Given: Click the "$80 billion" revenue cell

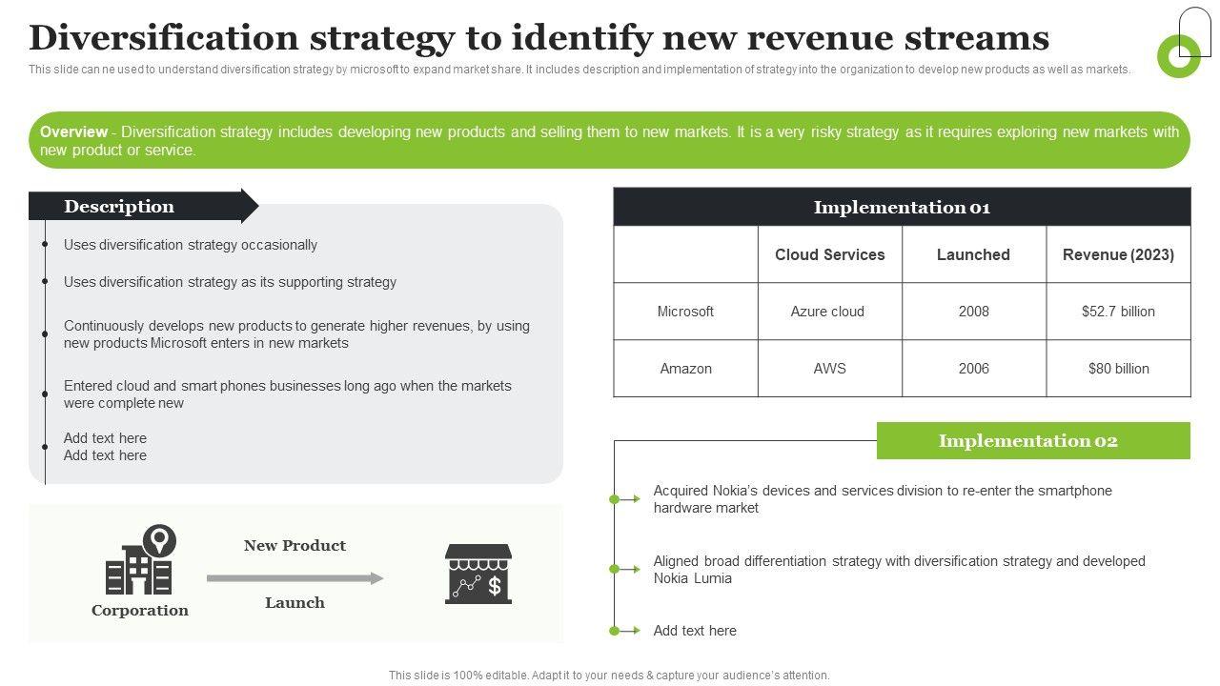Looking at the screenshot, I should [1118, 369].
